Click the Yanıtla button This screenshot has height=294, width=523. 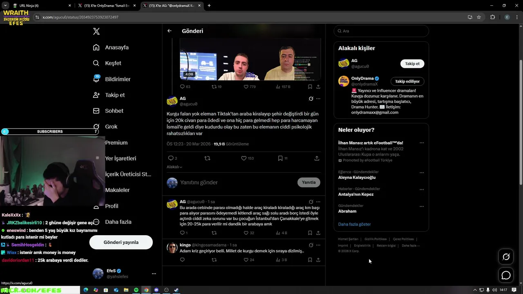click(x=309, y=183)
